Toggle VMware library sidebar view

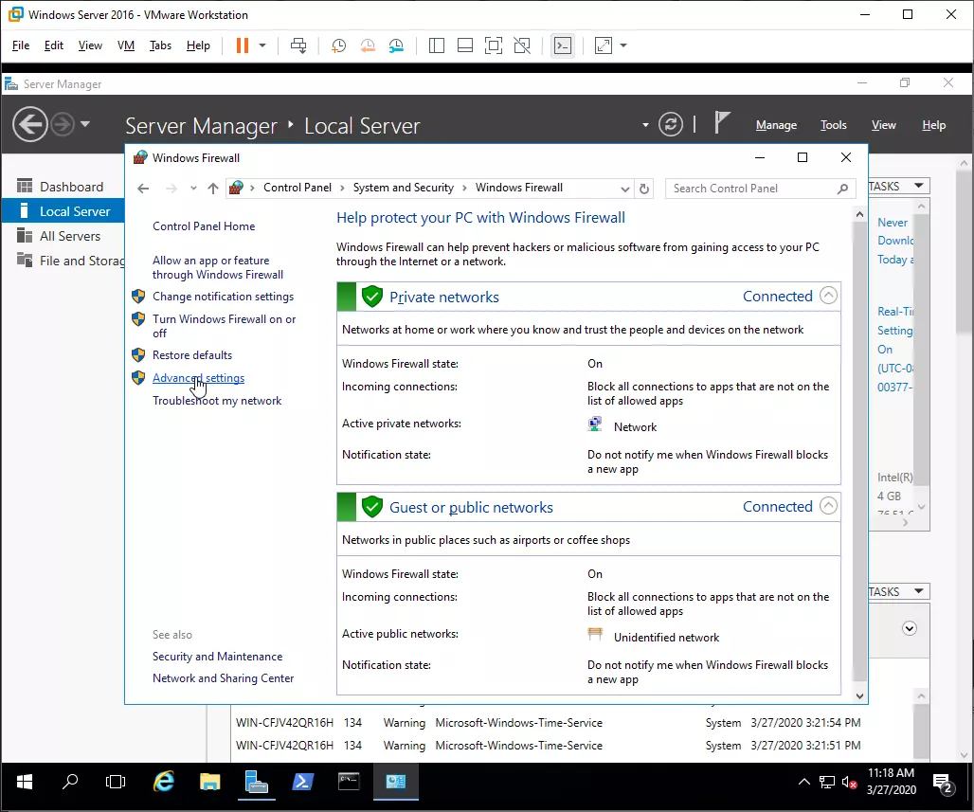437,45
